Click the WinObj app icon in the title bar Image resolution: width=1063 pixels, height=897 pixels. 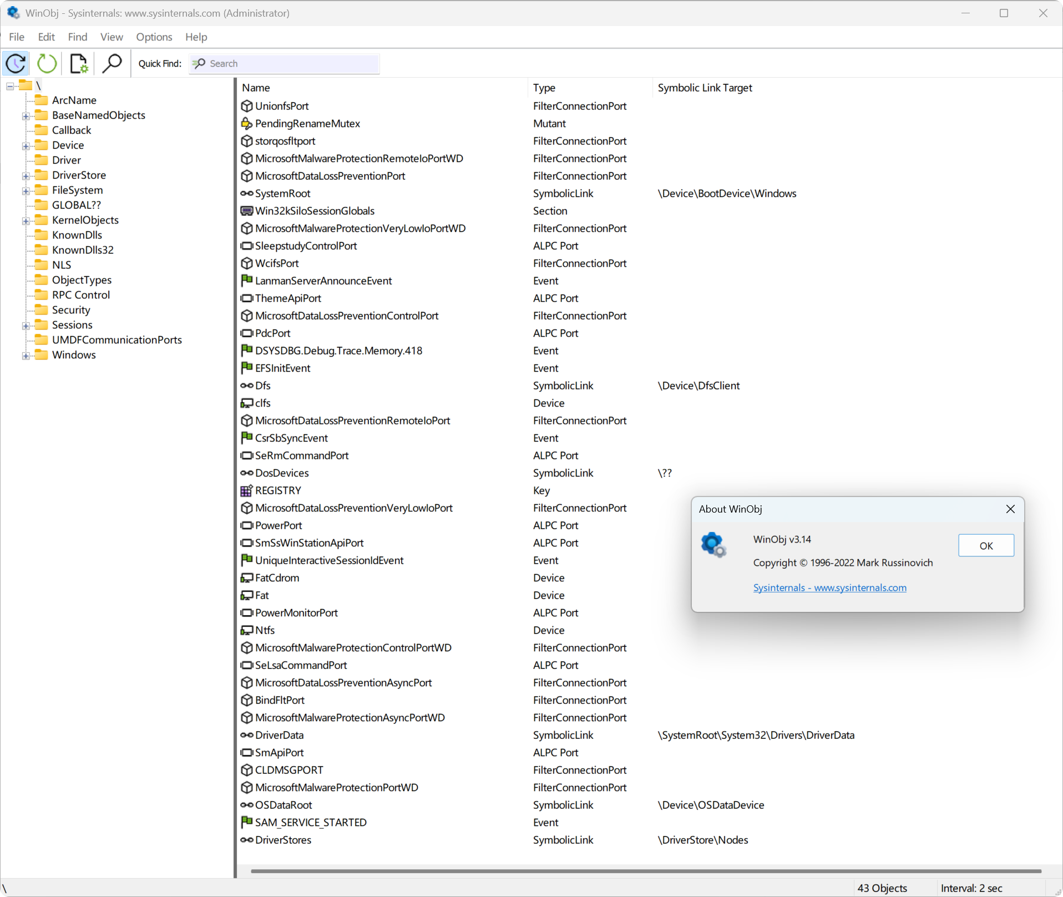(13, 13)
